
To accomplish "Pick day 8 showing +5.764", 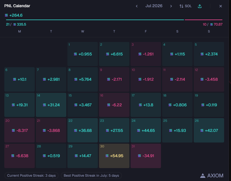I will 83,79.
